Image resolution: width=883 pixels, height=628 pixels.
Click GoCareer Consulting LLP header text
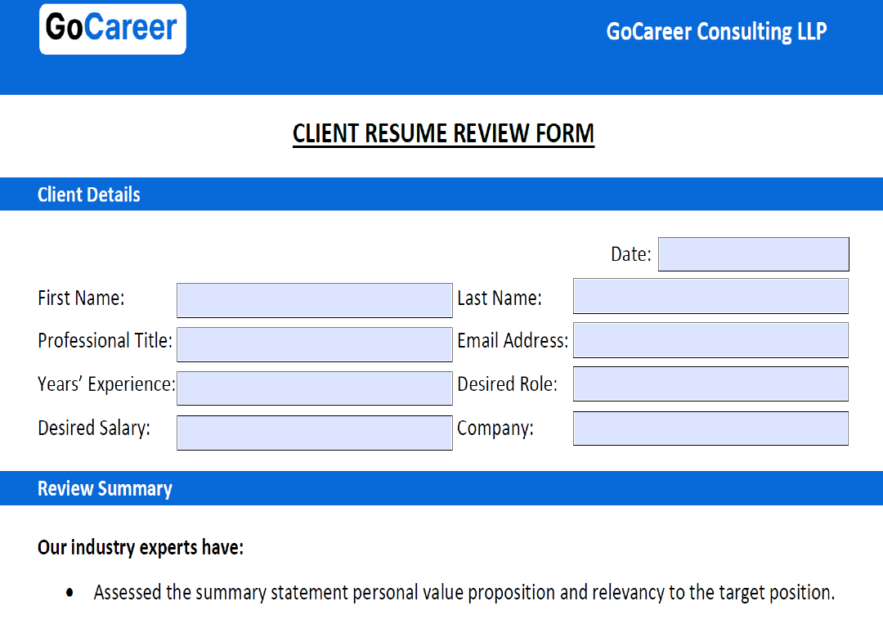(716, 32)
